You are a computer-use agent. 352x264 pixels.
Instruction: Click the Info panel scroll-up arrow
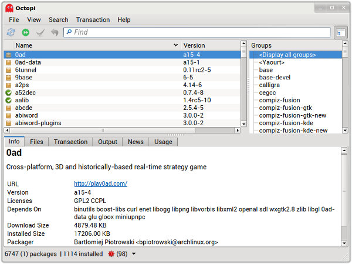pos(344,151)
